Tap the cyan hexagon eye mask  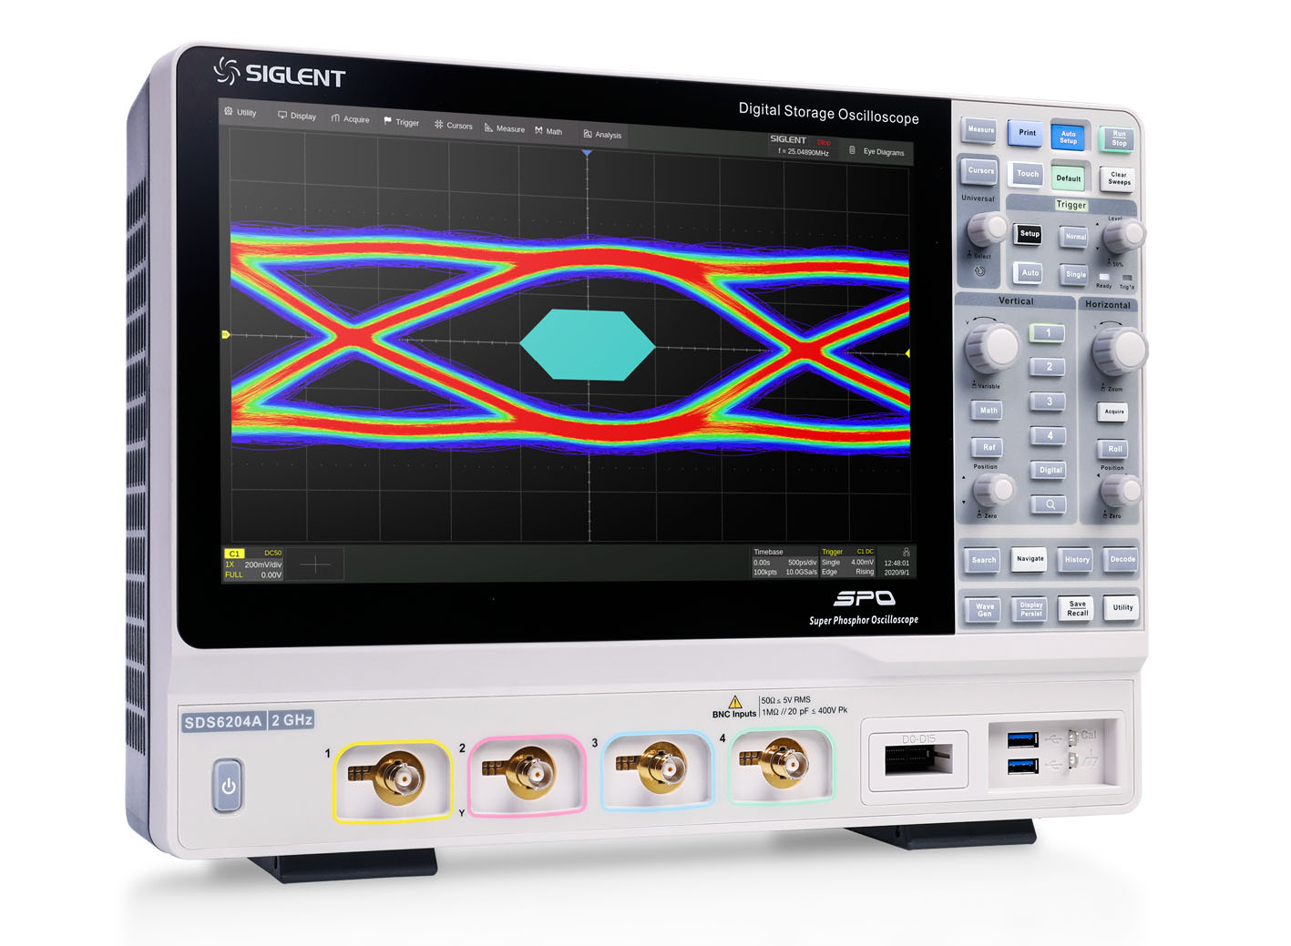click(x=588, y=345)
